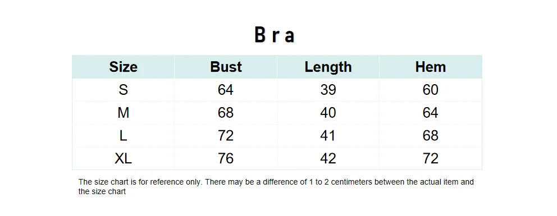Click the M size row label
Viewport: 557px width, 216px height.
click(124, 113)
